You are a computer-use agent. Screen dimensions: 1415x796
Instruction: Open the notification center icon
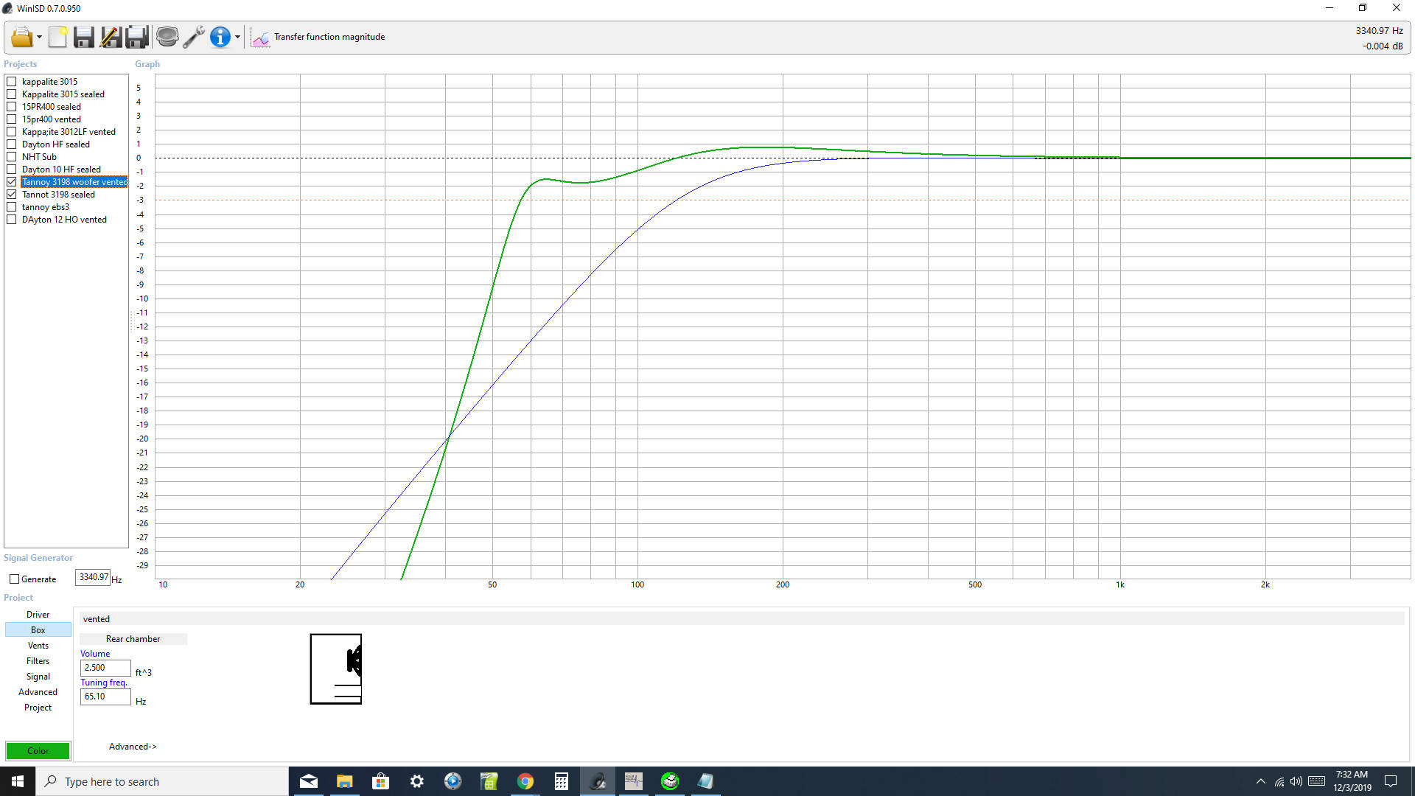point(1391,781)
